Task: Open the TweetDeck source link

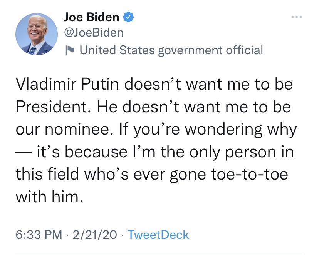Action: coord(158,235)
